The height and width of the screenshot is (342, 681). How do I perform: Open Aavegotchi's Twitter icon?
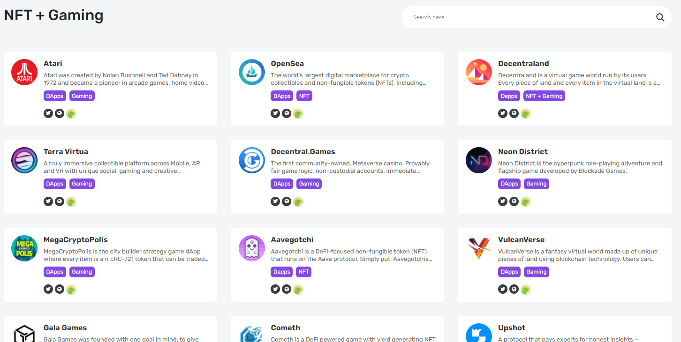tap(275, 290)
